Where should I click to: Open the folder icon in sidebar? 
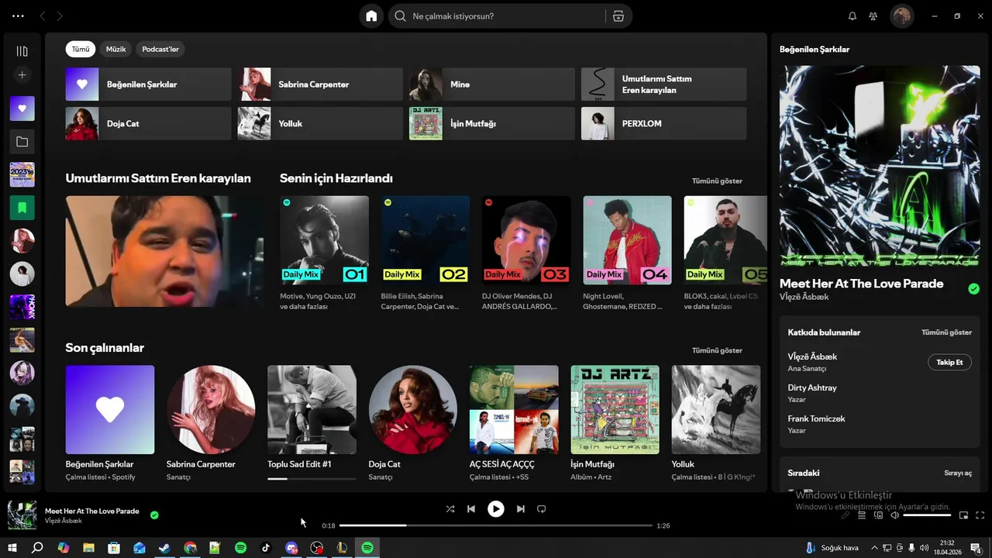(x=22, y=142)
